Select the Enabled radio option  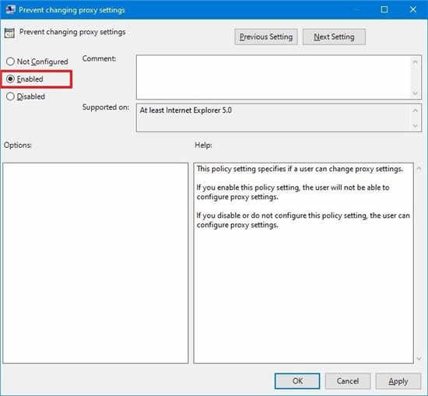(x=10, y=79)
